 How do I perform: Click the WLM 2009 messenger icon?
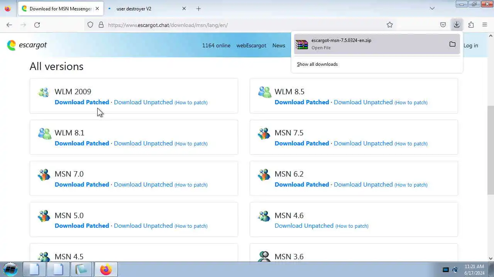44,92
